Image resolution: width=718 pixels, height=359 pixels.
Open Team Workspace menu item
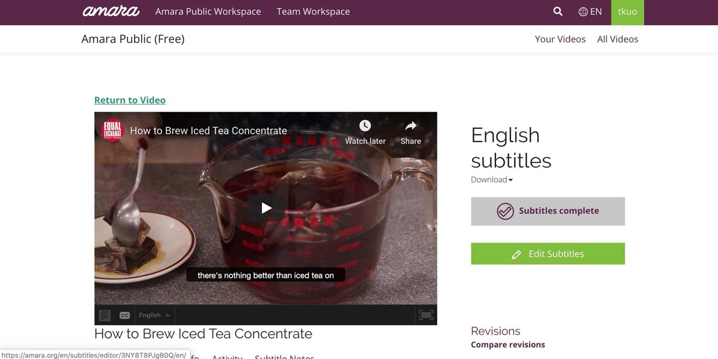(x=314, y=11)
